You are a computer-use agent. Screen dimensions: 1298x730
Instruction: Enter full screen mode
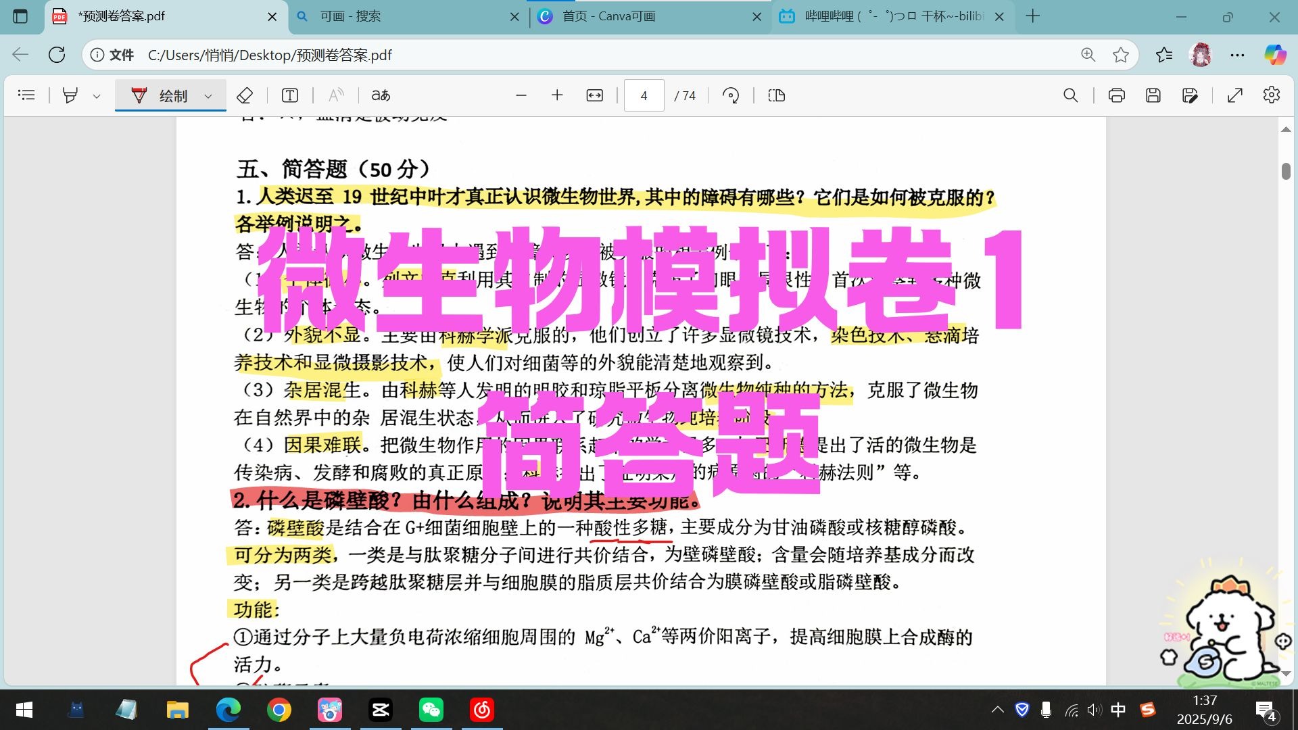(x=1235, y=95)
